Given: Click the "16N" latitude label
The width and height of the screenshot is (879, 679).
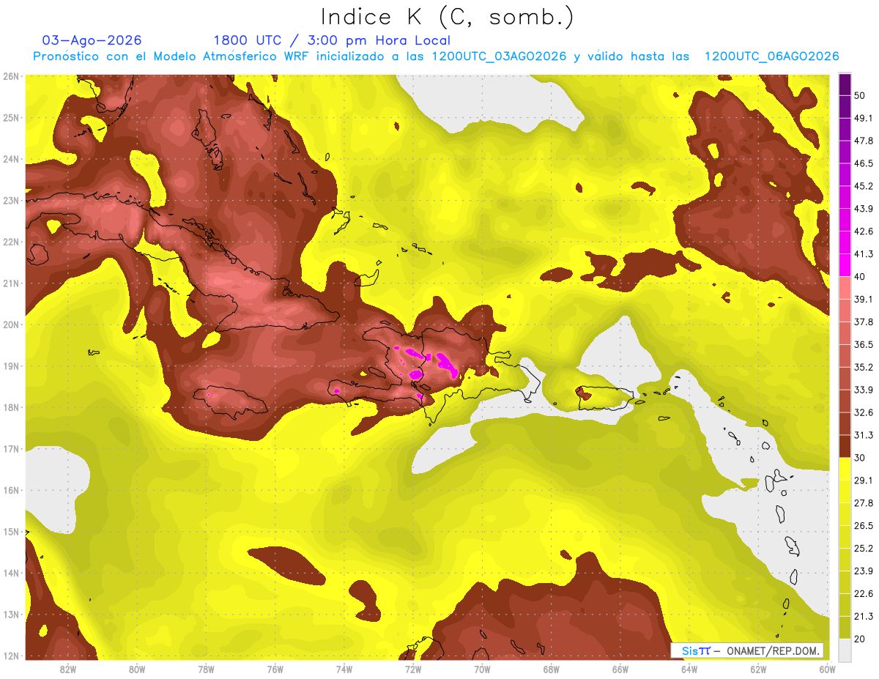Looking at the screenshot, I should pos(10,490).
